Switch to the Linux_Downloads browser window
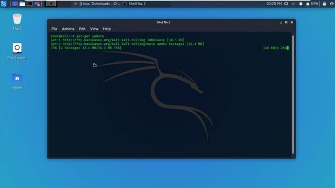 pos(97,4)
